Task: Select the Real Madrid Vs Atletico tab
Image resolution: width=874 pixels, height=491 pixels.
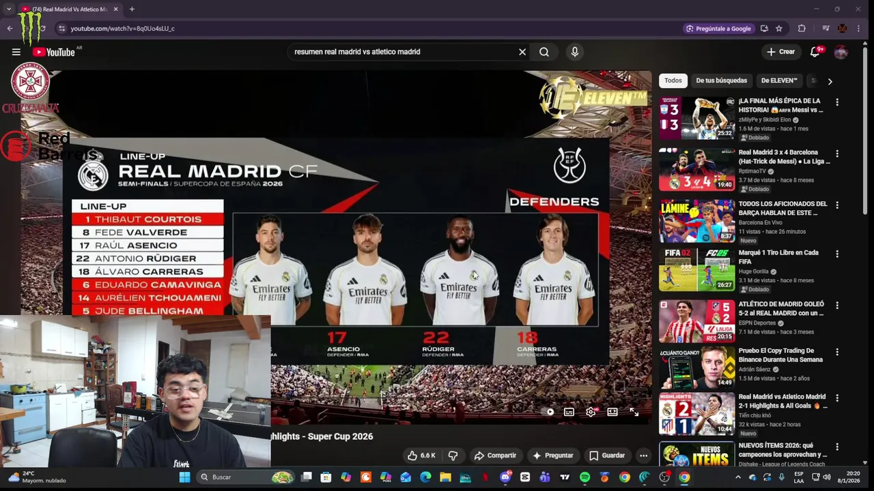Action: pos(68,9)
